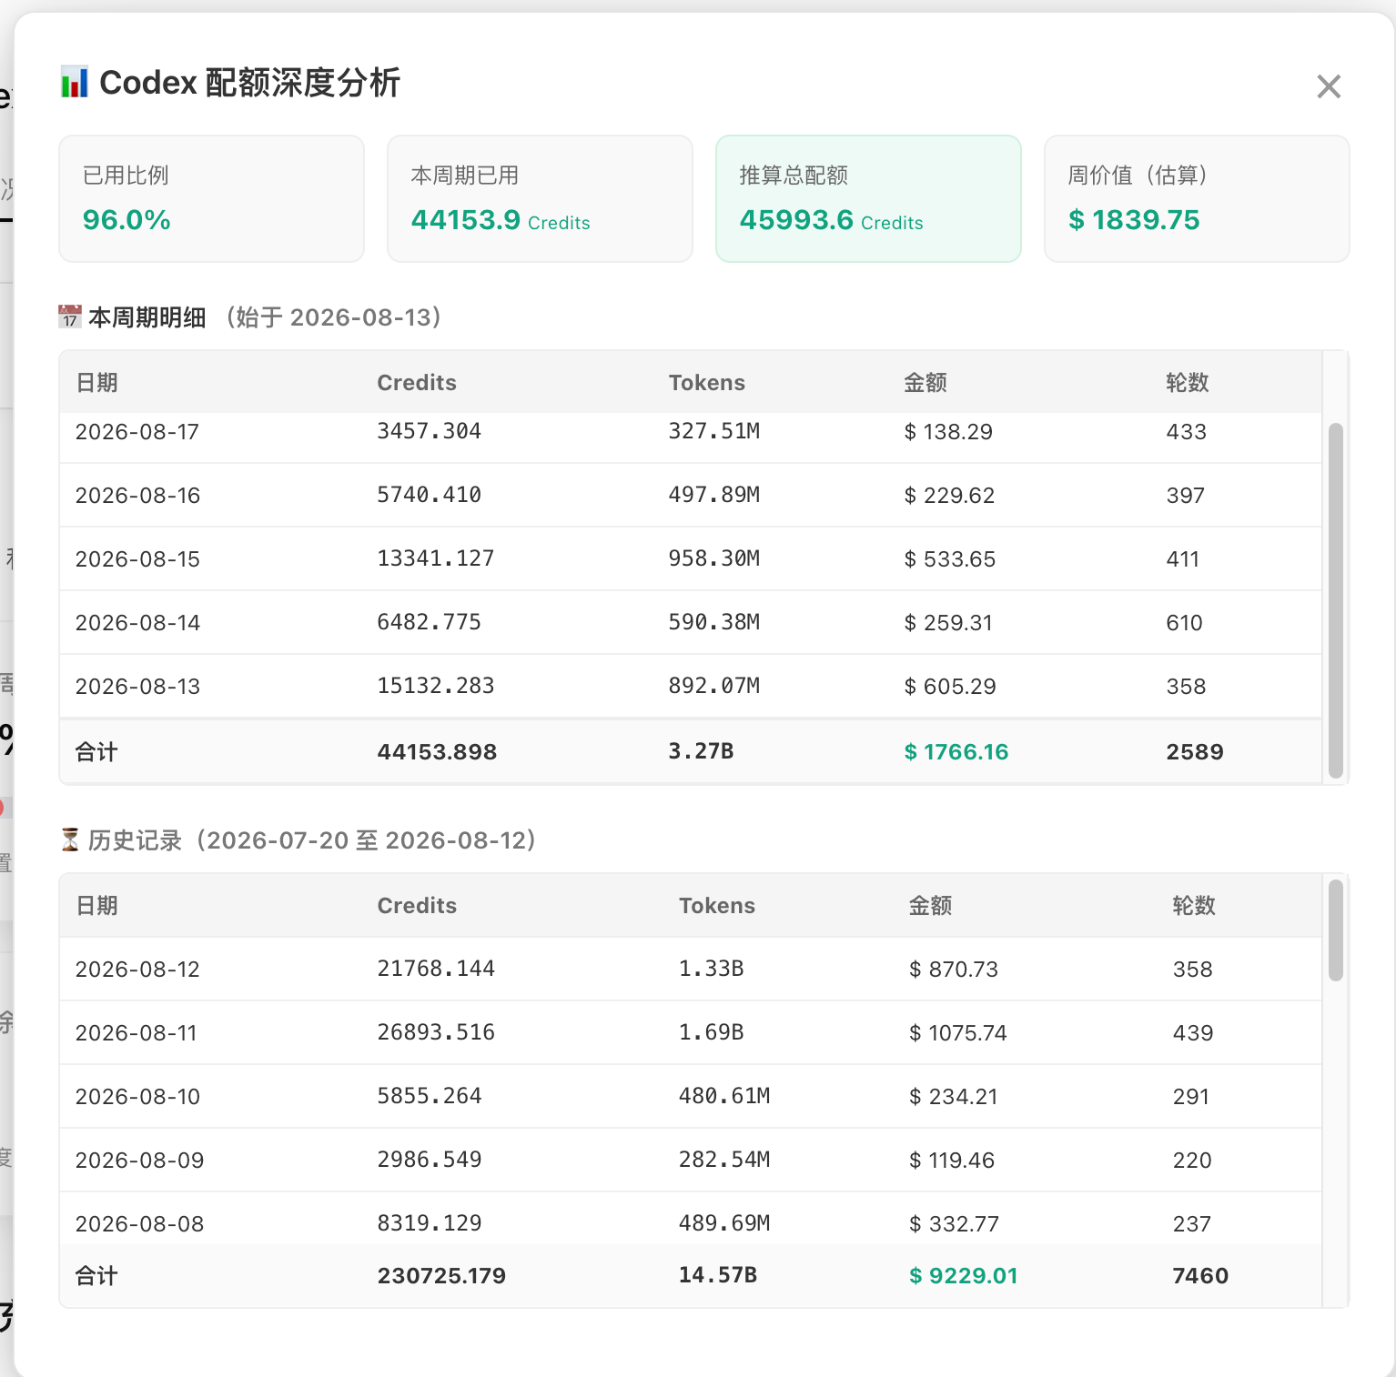Click Credits value 5740.410
The width and height of the screenshot is (1396, 1377).
(429, 495)
